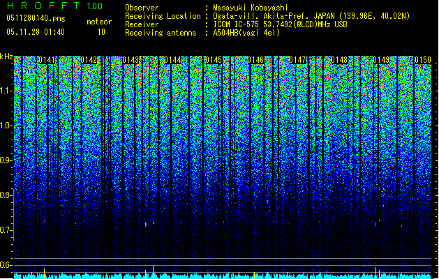Select the 0142 time marker
Screen dimensions: 439x279
coord(89,60)
